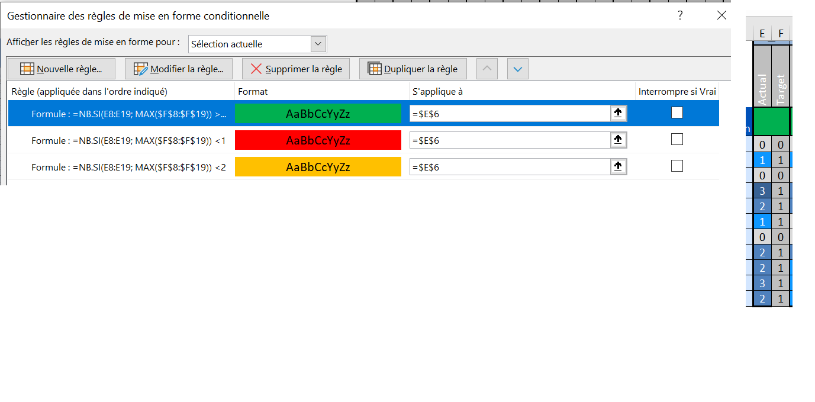Select column E header in the spreadsheet
Image resolution: width=815 pixels, height=402 pixels.
click(762, 34)
